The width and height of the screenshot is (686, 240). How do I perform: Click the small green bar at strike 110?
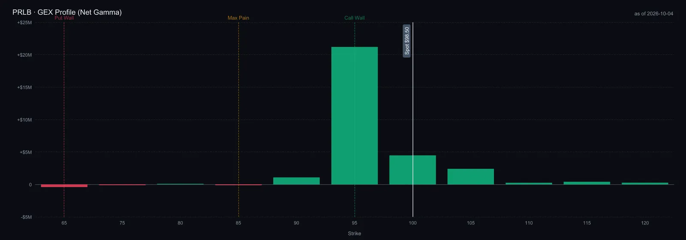click(529, 184)
